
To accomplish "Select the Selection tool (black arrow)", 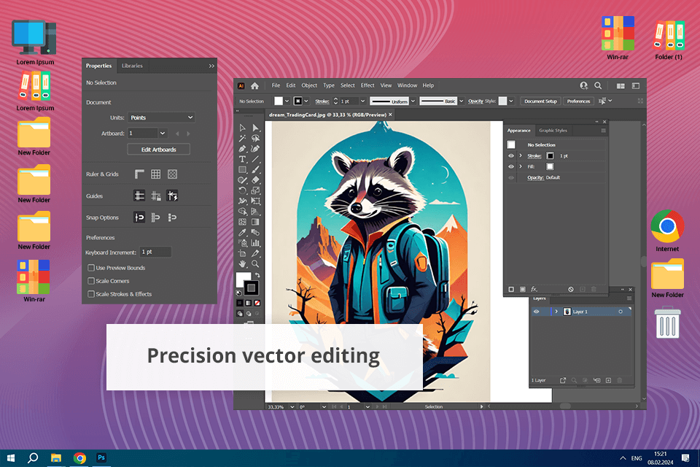I will pyautogui.click(x=242, y=128).
